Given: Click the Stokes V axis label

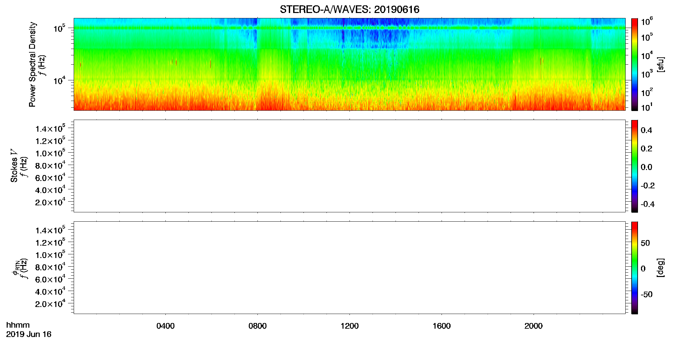Looking at the screenshot, I should click(x=14, y=166).
